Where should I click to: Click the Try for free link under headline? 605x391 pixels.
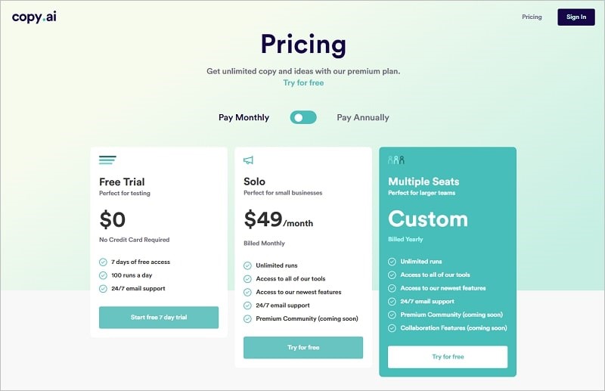pyautogui.click(x=303, y=82)
